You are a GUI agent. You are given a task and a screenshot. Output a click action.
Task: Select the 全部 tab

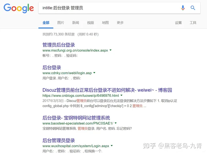pyautogui.click(x=46, y=23)
